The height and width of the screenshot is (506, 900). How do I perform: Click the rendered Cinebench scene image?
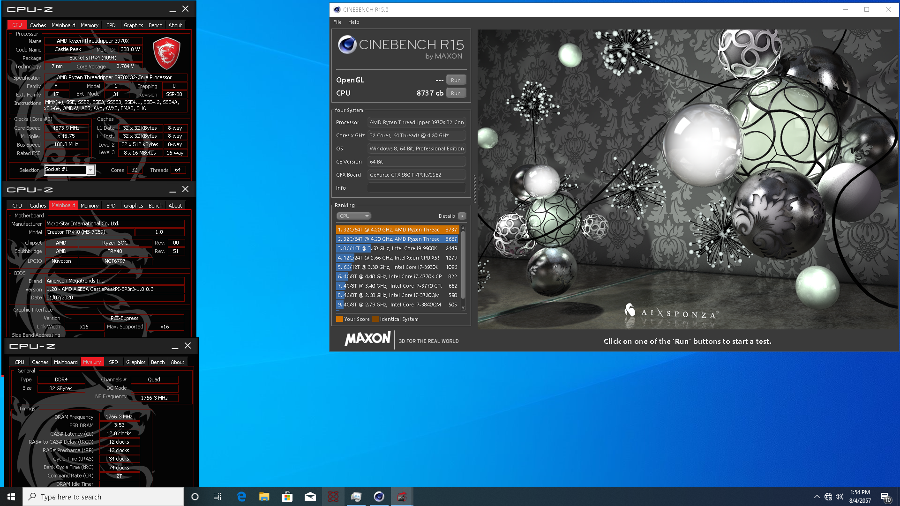coord(688,179)
